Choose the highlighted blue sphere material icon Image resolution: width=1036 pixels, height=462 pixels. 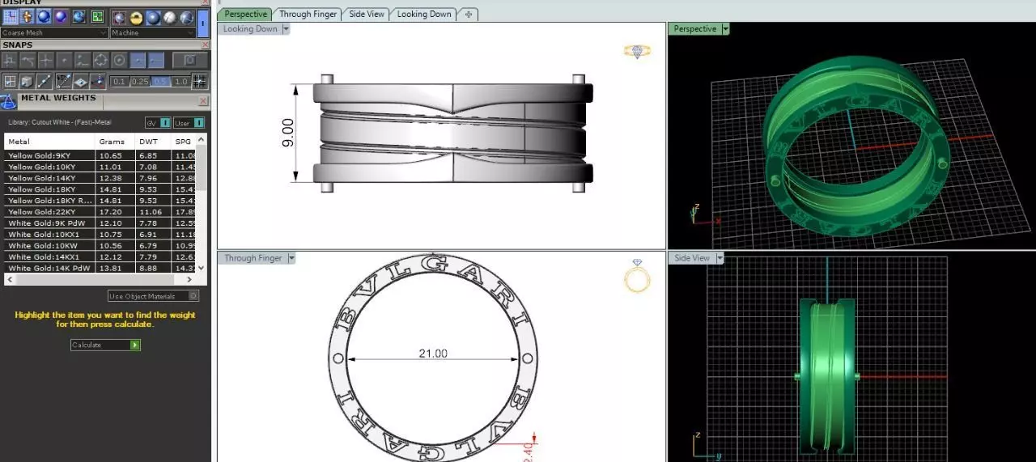pyautogui.click(x=153, y=18)
